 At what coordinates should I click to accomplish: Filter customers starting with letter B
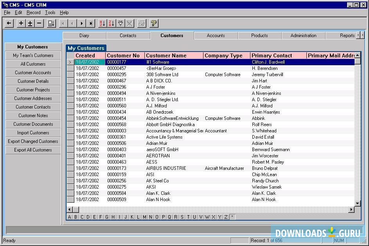[x=75, y=216]
